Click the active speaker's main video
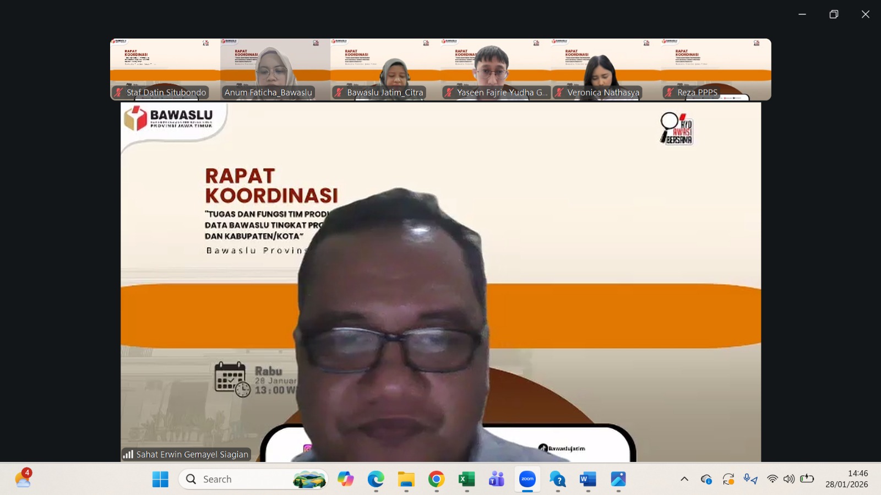Image resolution: width=881 pixels, height=495 pixels. [x=440, y=282]
